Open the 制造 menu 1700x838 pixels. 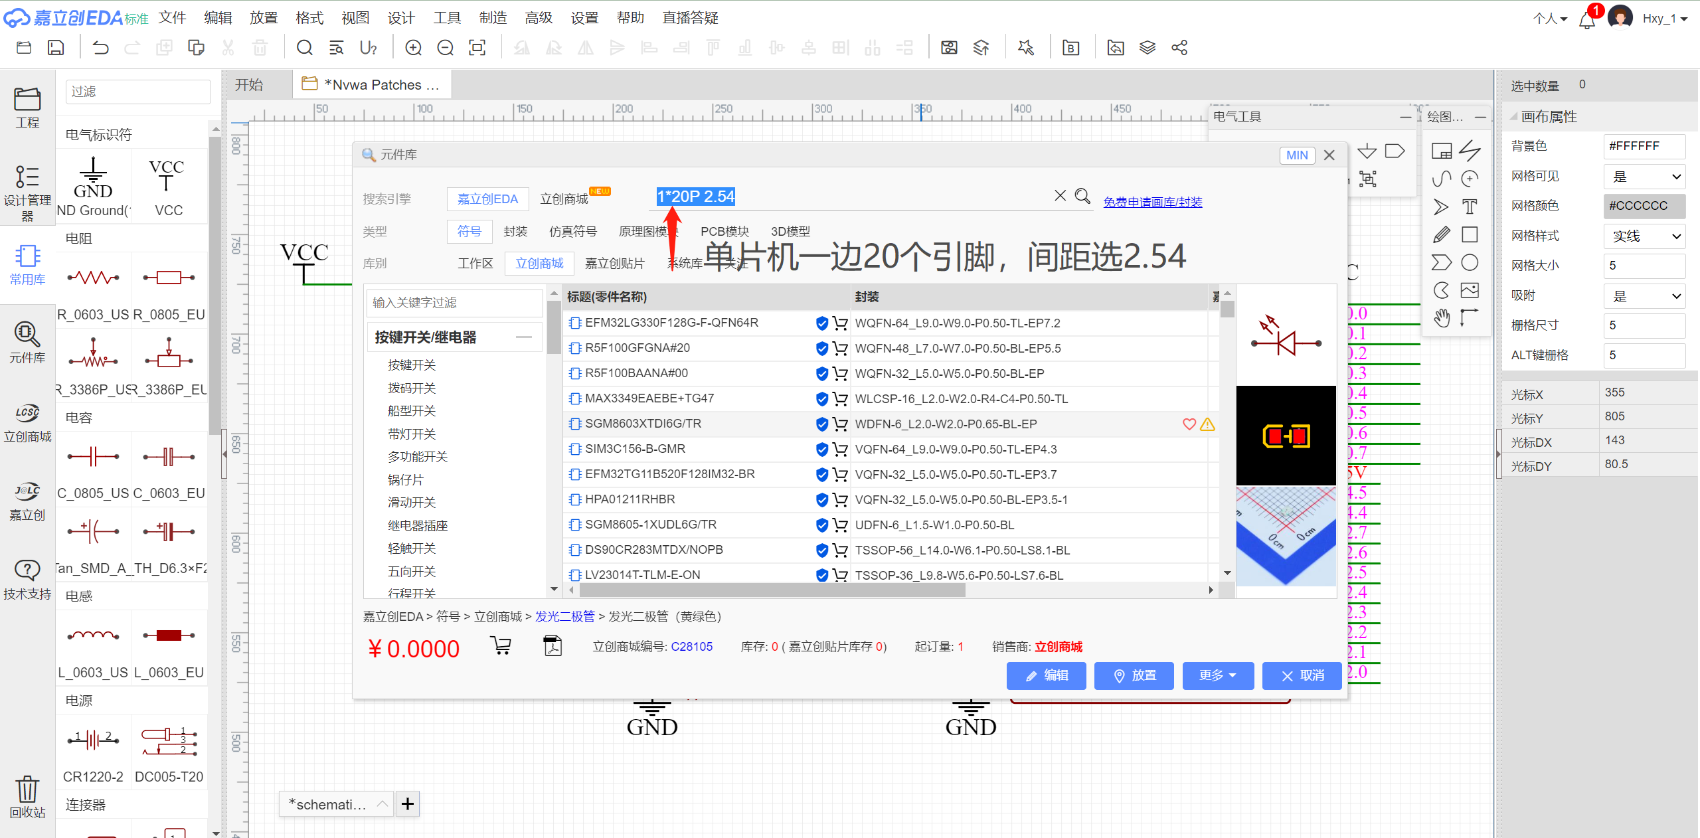tap(493, 18)
